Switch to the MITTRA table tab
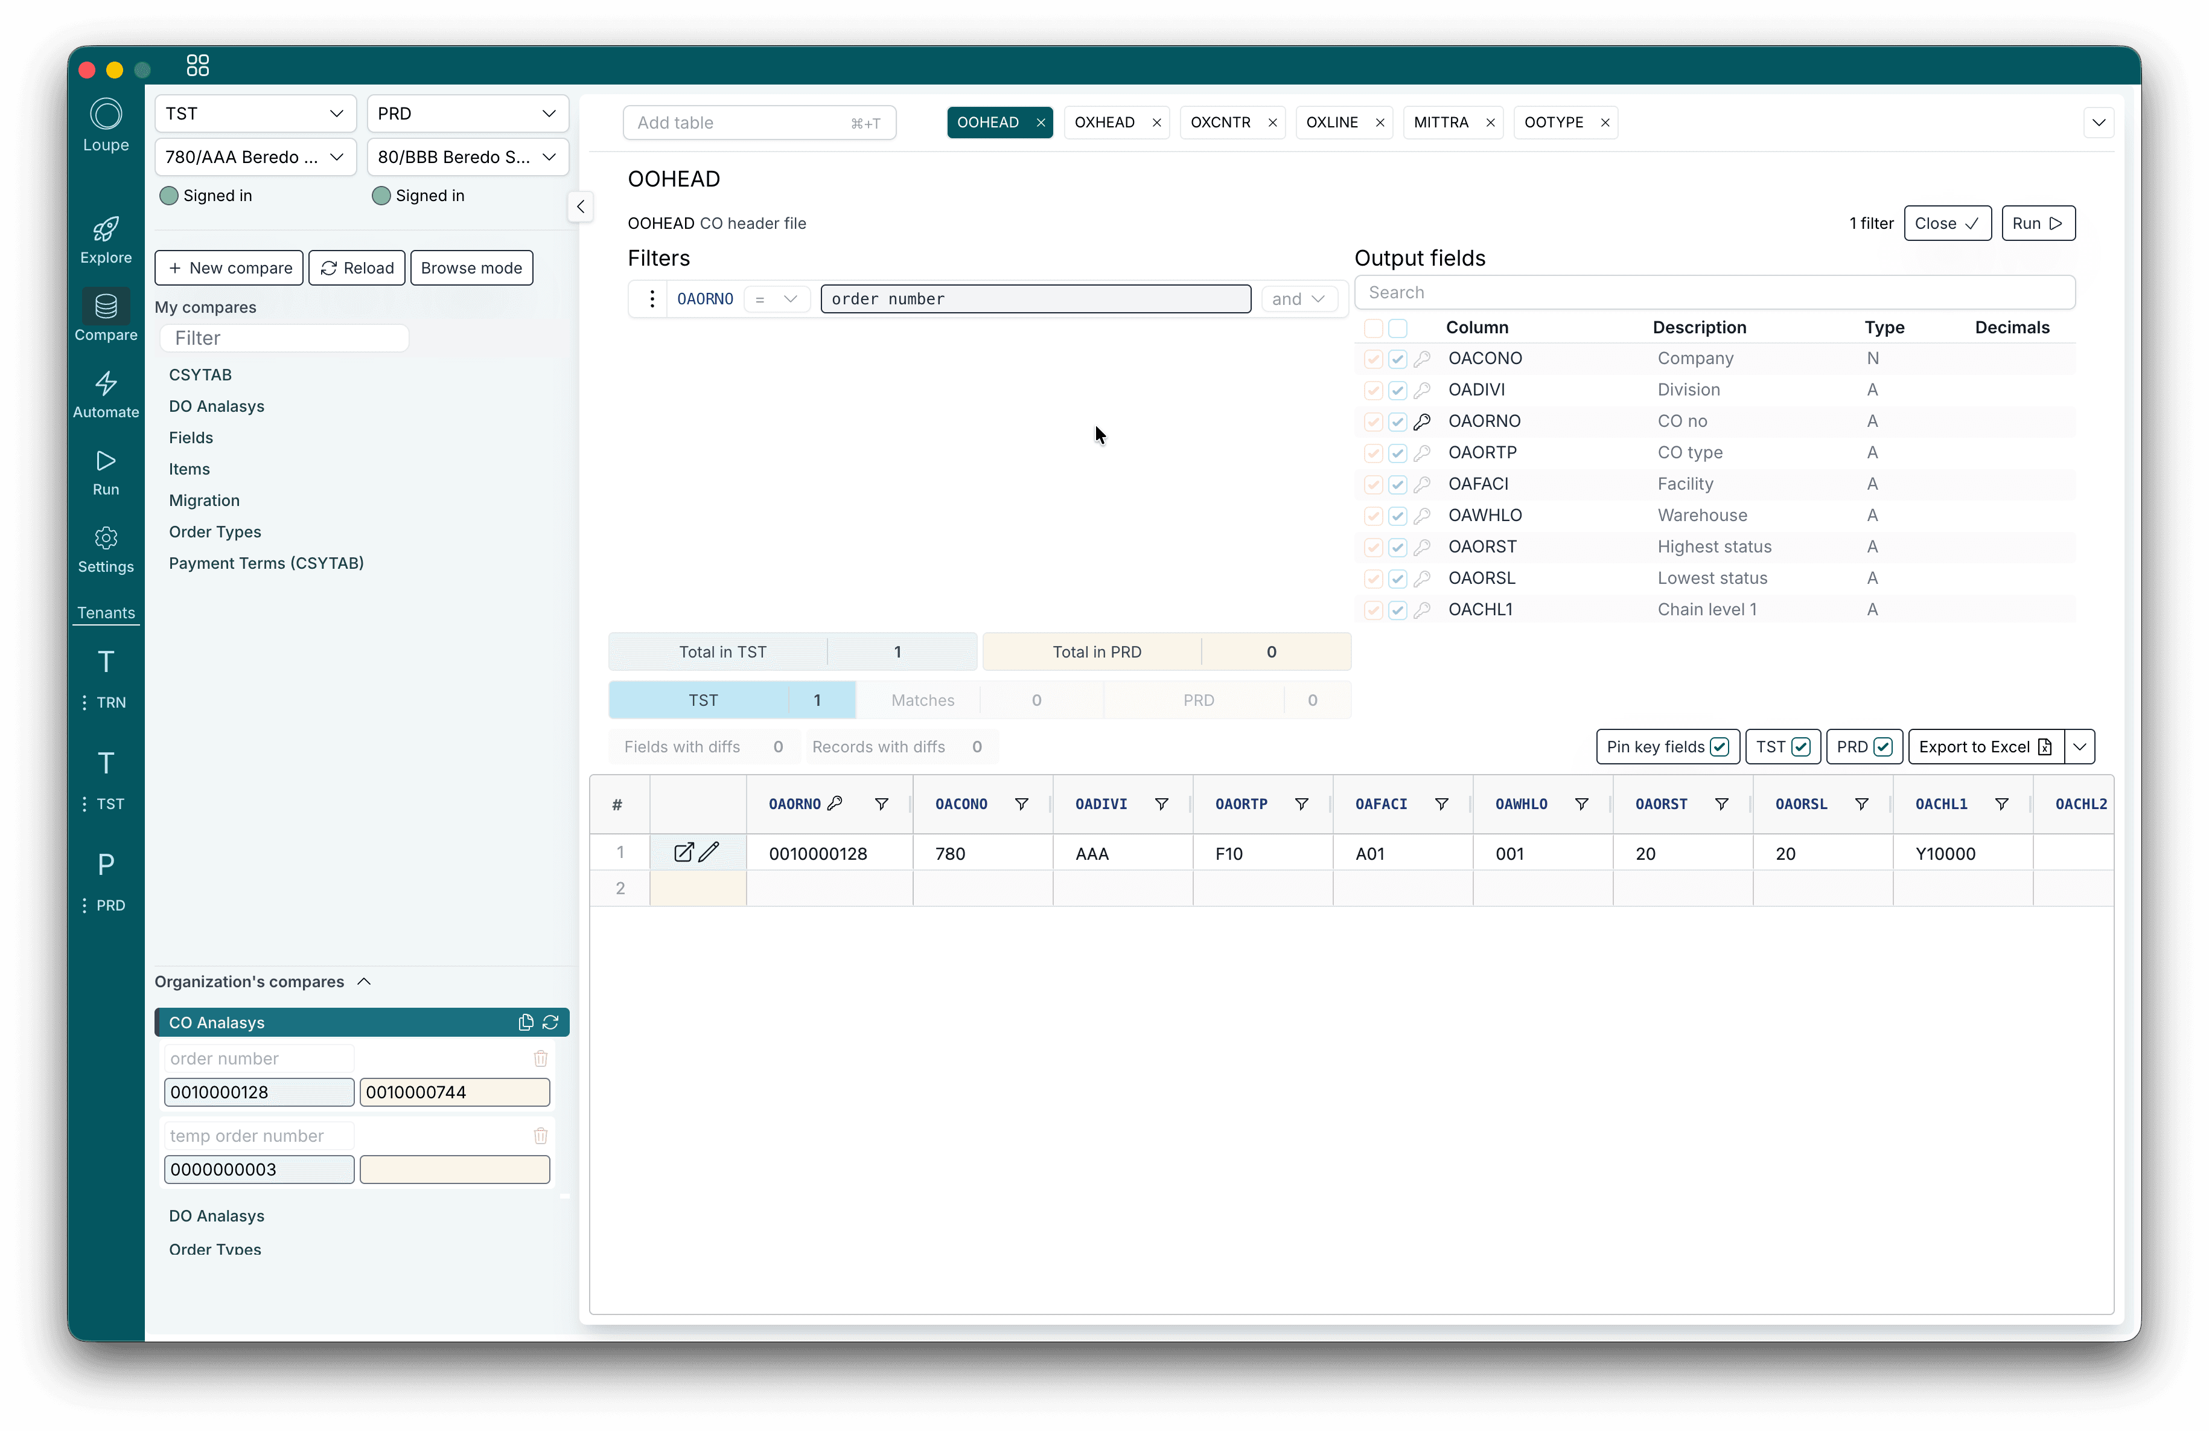 1441,123
